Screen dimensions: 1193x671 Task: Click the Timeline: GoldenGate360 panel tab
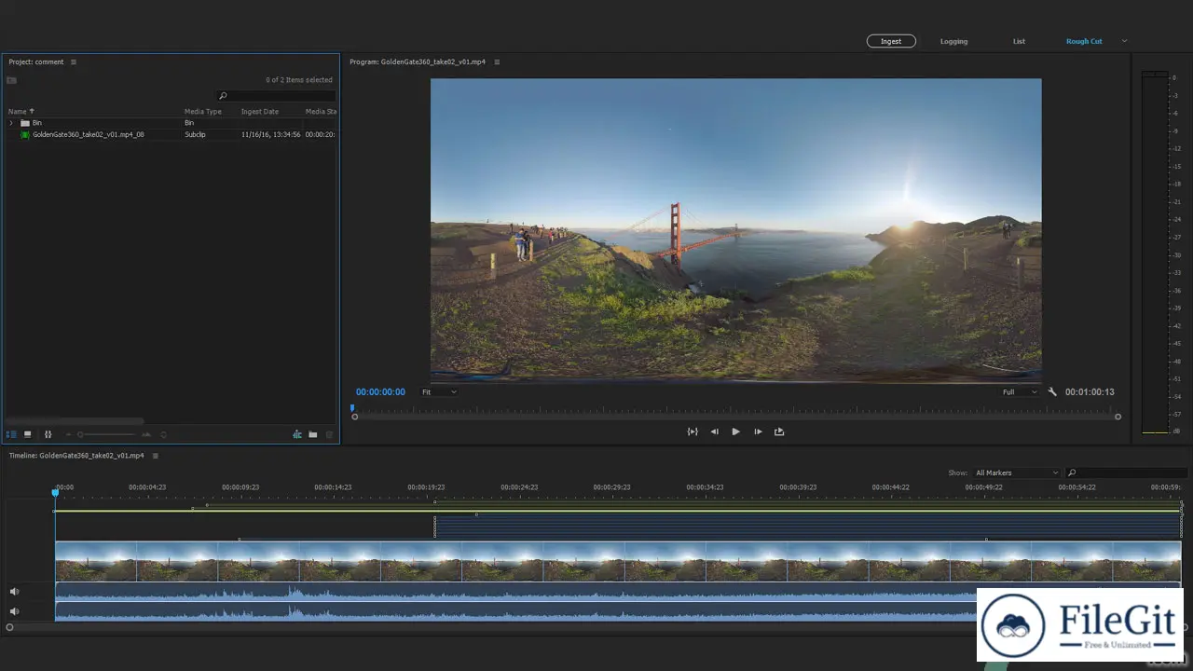[x=76, y=456]
